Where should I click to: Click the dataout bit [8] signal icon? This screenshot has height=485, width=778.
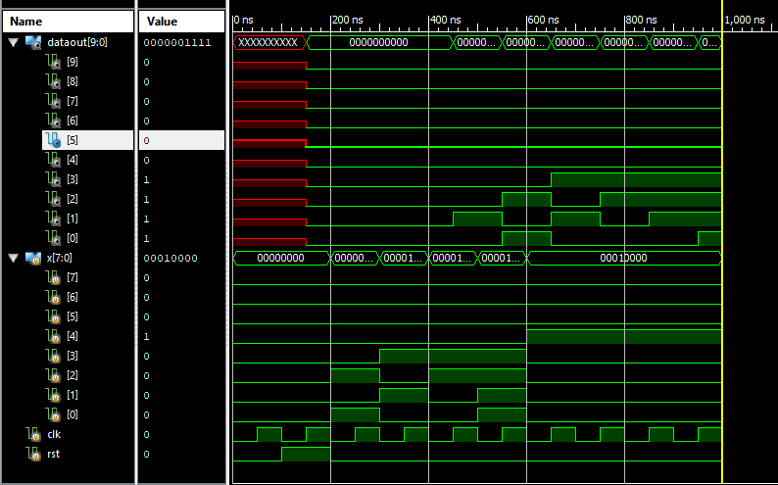[53, 81]
